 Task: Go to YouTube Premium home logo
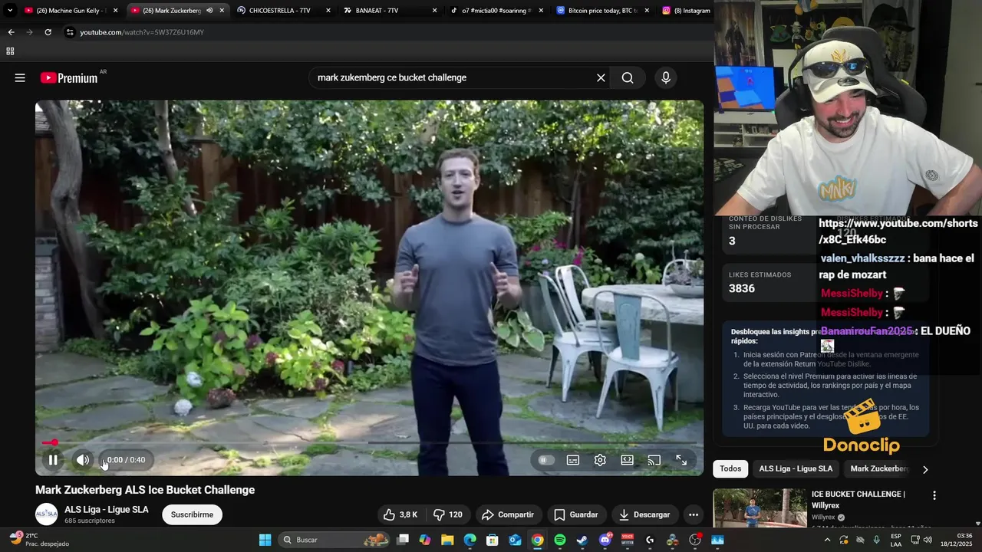pos(69,77)
